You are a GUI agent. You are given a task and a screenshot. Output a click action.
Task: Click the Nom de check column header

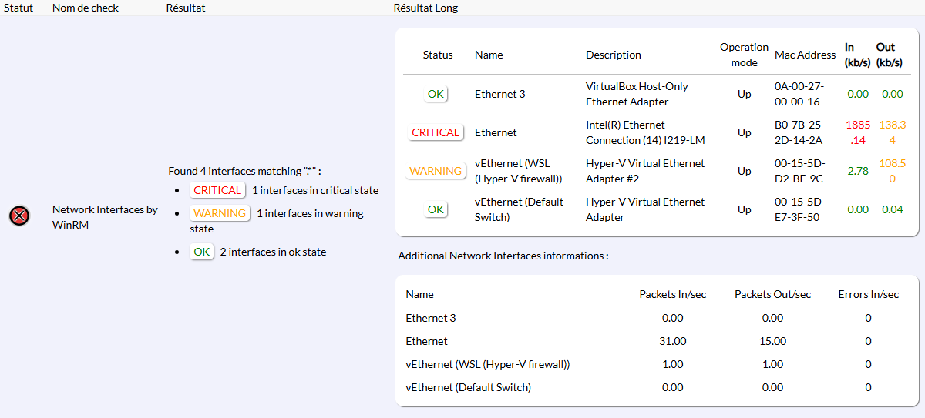(84, 8)
